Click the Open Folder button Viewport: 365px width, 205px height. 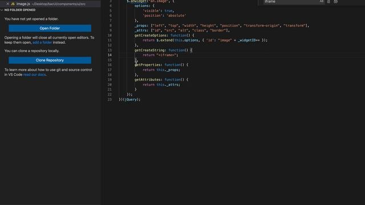[x=50, y=28]
